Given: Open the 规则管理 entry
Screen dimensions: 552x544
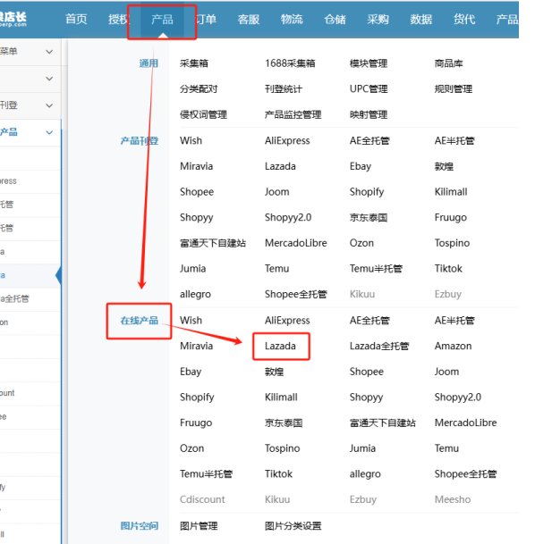Looking at the screenshot, I should click(x=454, y=89).
